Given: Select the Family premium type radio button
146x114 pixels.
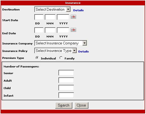Looking at the screenshot, I should click(61, 58).
